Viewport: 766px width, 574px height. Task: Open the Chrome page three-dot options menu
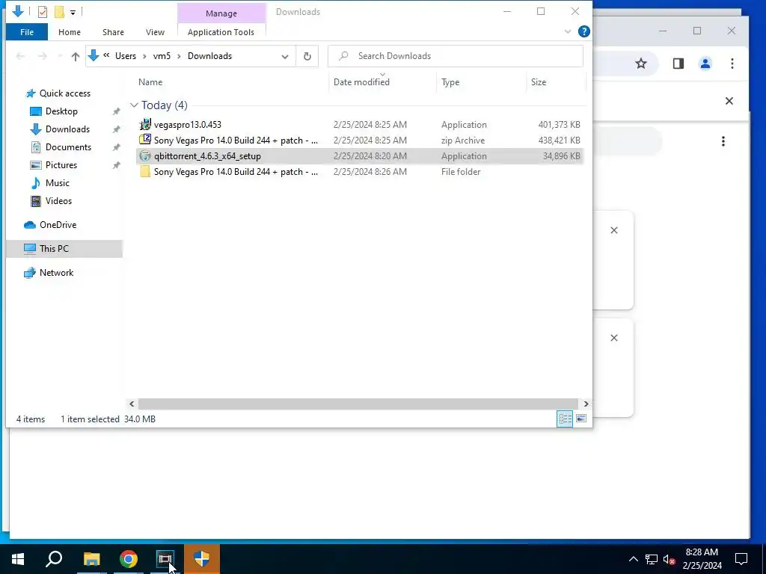[x=723, y=141]
